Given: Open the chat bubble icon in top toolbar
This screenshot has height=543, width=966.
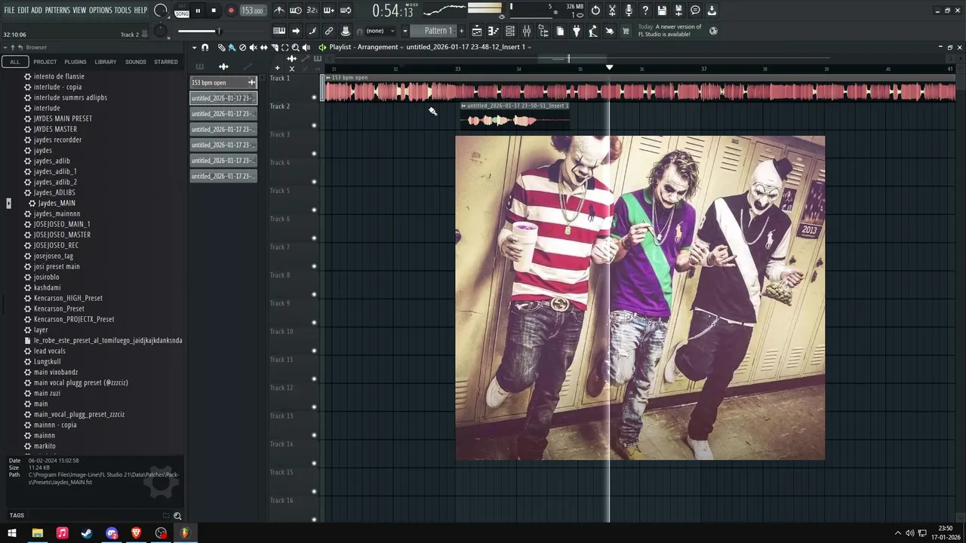Looking at the screenshot, I should (695, 11).
